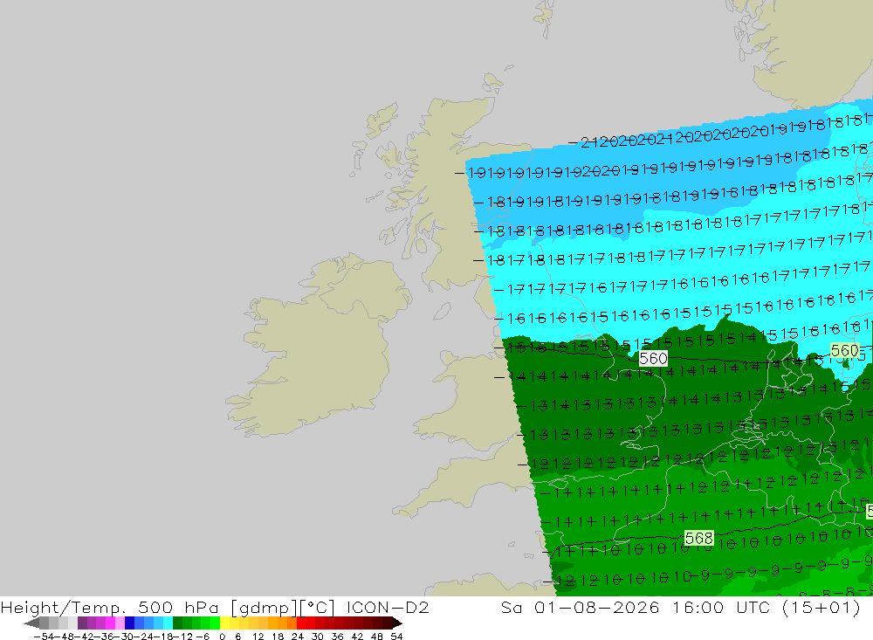Click the date 01-08-2026 in the caption
This screenshot has height=640, width=873.
[x=596, y=607]
